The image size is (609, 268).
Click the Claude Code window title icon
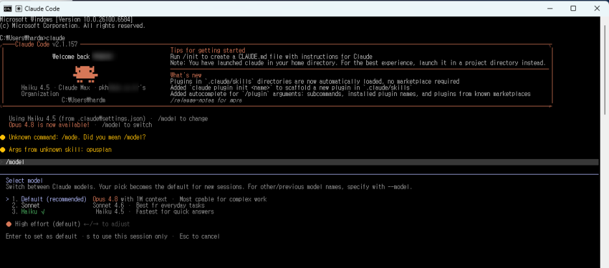19,8
